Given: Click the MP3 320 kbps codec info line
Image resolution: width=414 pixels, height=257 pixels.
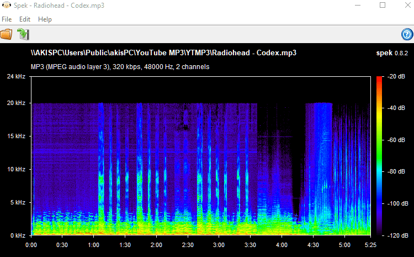Looking at the screenshot, I should tap(120, 67).
